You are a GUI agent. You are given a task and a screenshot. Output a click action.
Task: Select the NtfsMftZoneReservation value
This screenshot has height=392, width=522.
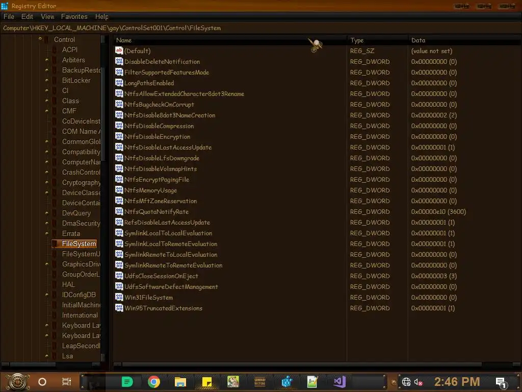click(x=161, y=201)
